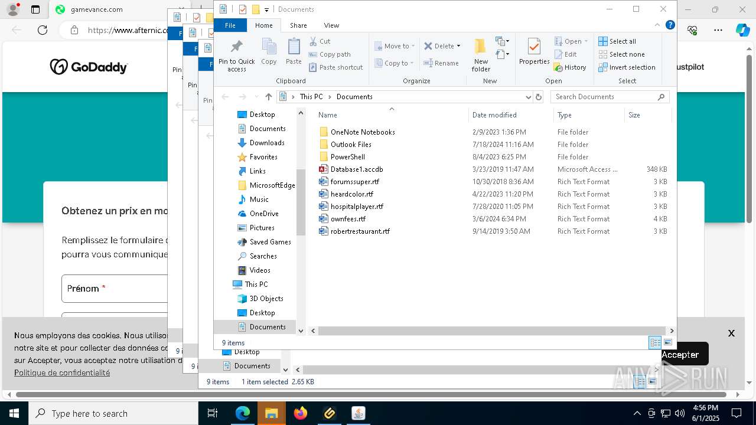Expand the Delete dropdown arrow
The width and height of the screenshot is (756, 425).
pos(458,46)
